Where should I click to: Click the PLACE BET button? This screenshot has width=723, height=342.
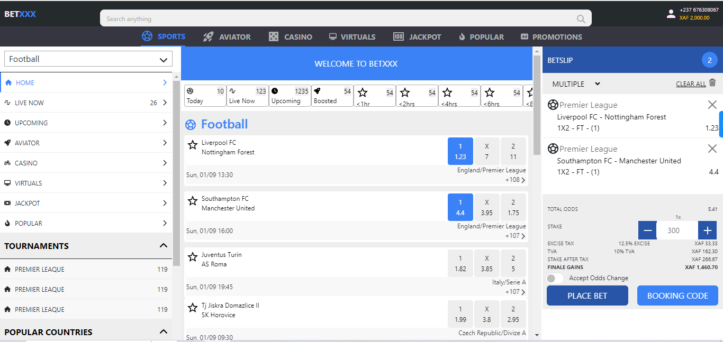[x=587, y=295]
